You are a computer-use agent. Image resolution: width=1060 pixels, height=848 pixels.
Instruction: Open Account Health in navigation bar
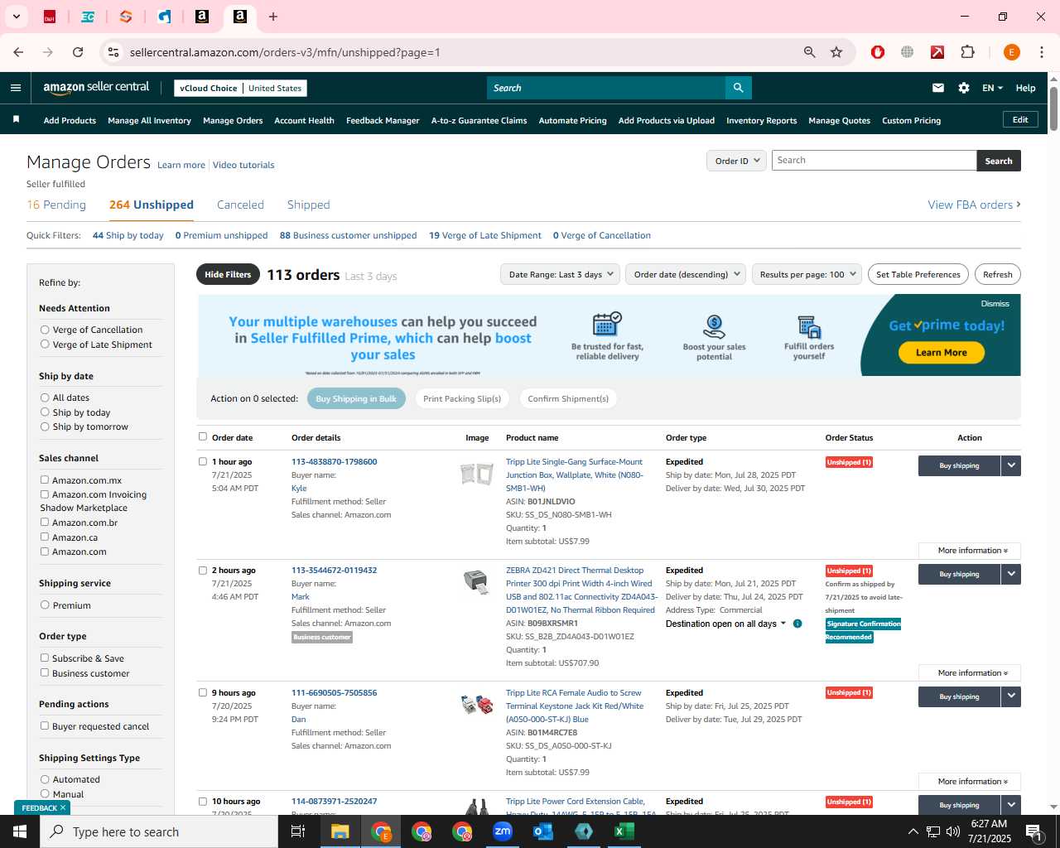(304, 120)
